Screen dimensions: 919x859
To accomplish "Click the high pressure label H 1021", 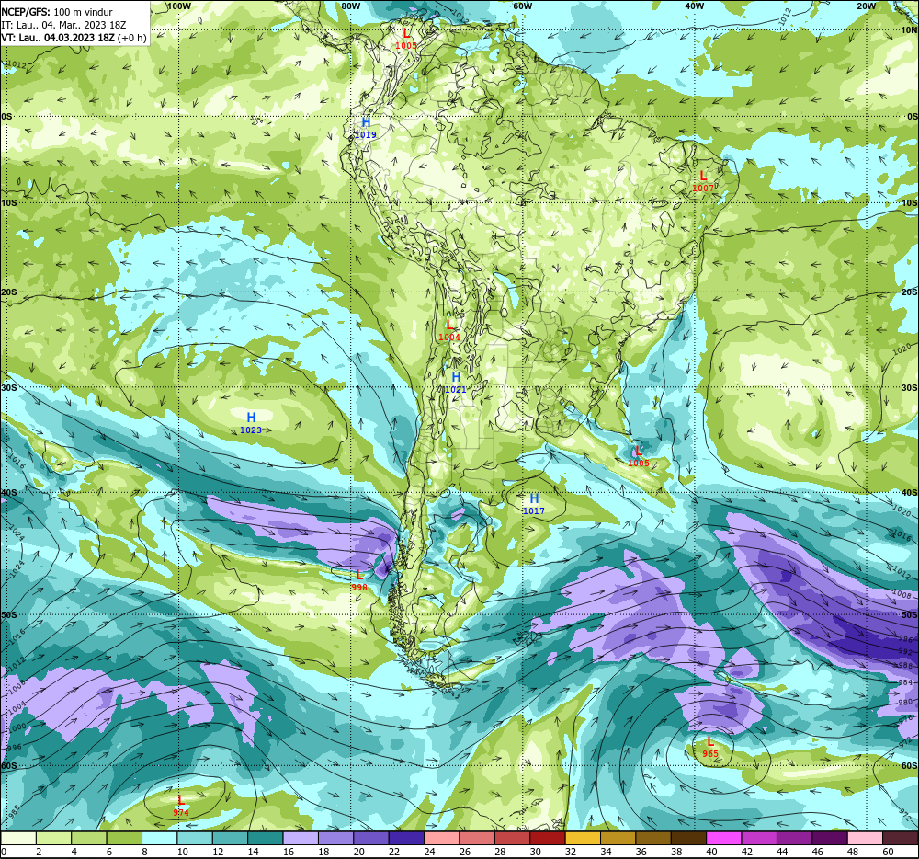I will pyautogui.click(x=456, y=383).
